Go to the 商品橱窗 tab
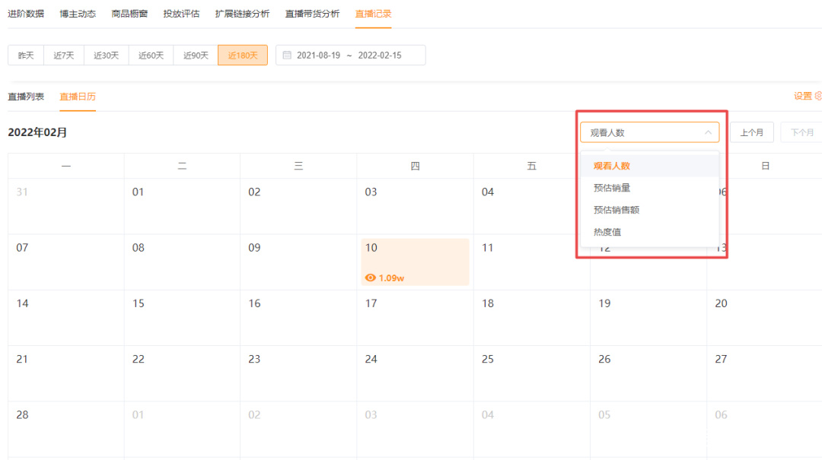822x460 pixels. click(x=129, y=14)
